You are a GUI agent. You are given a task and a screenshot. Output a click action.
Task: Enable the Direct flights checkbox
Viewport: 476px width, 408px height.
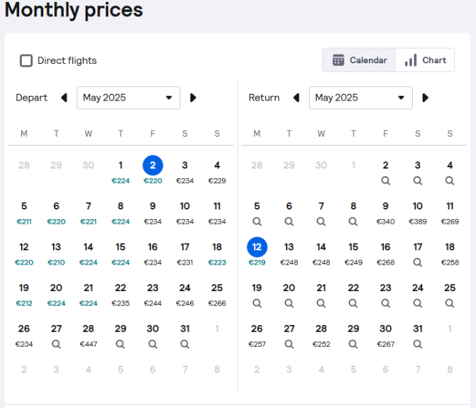[x=26, y=61]
